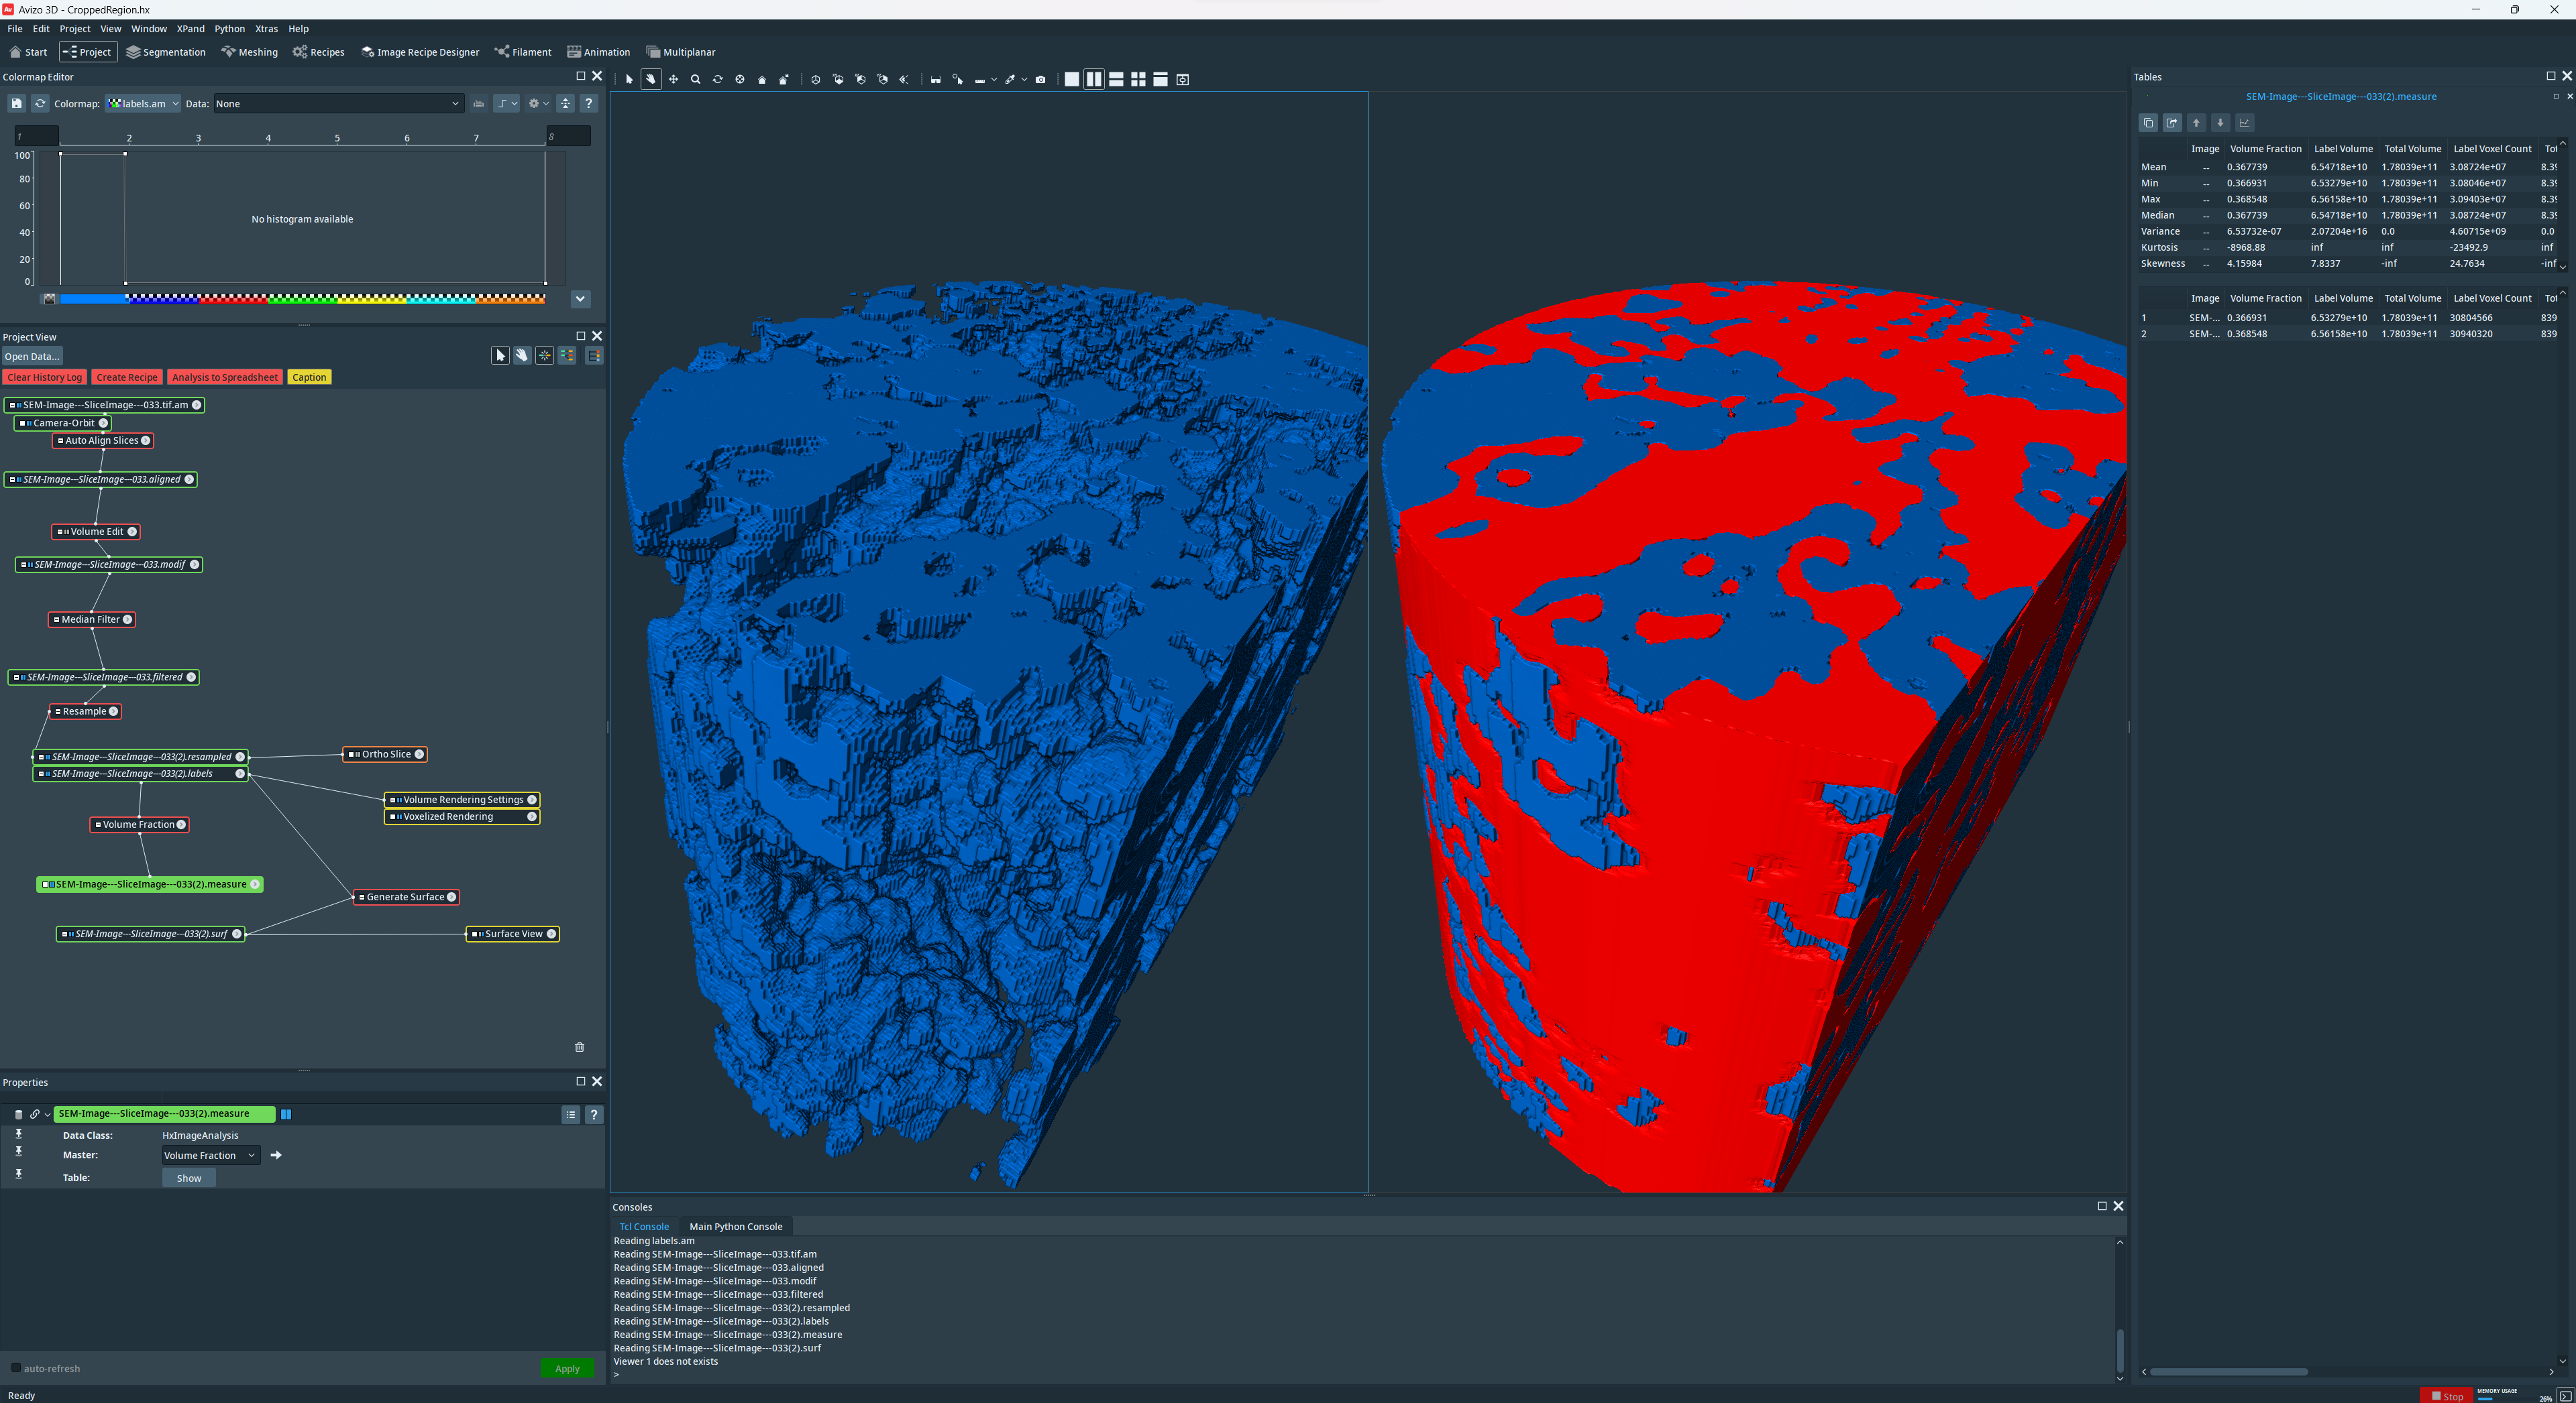Open the Python menu
The height and width of the screenshot is (1403, 2576).
[x=229, y=29]
